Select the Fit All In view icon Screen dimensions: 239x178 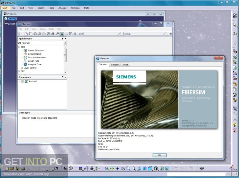tap(112, 168)
